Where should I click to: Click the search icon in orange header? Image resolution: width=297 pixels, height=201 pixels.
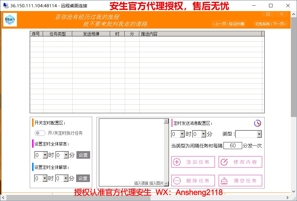click(268, 14)
